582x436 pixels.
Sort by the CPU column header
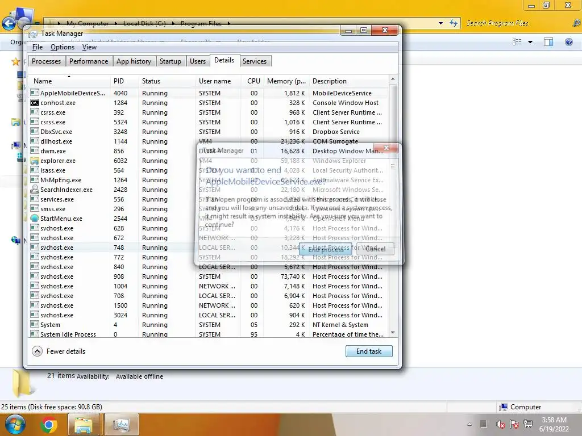pyautogui.click(x=252, y=81)
